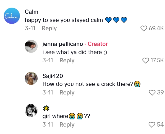This screenshot has width=165, height=134.
Task: Open the jenna pellicano username link
Action: click(x=63, y=44)
